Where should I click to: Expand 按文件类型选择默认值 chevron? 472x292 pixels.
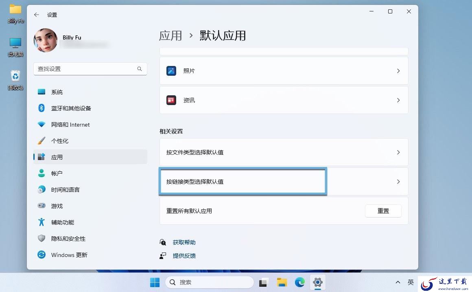point(398,152)
